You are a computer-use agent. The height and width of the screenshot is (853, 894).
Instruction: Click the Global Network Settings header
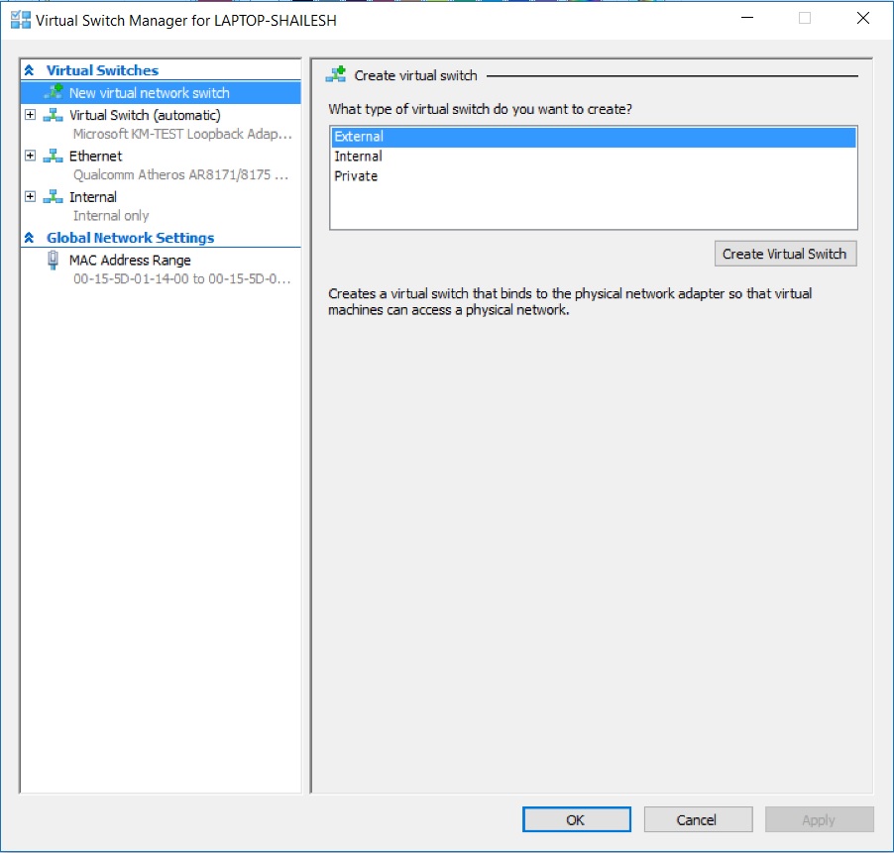tap(131, 238)
